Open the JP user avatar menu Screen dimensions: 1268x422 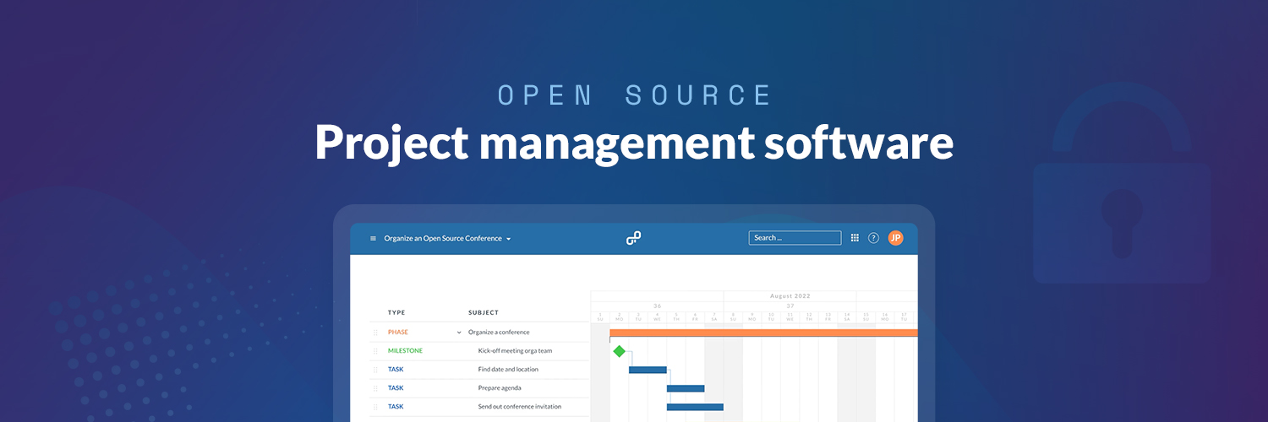click(x=895, y=238)
